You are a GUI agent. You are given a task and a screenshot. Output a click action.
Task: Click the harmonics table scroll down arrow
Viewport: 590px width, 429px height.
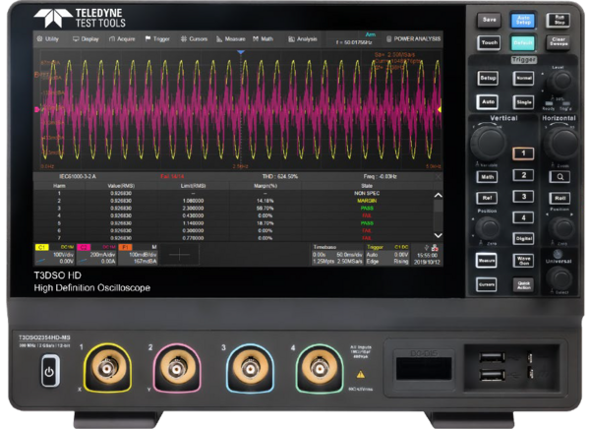[x=438, y=235]
